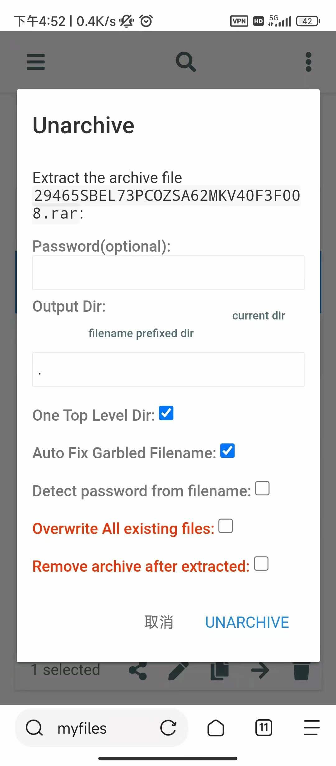
Task: Open the three-dot overflow menu
Action: 308,62
